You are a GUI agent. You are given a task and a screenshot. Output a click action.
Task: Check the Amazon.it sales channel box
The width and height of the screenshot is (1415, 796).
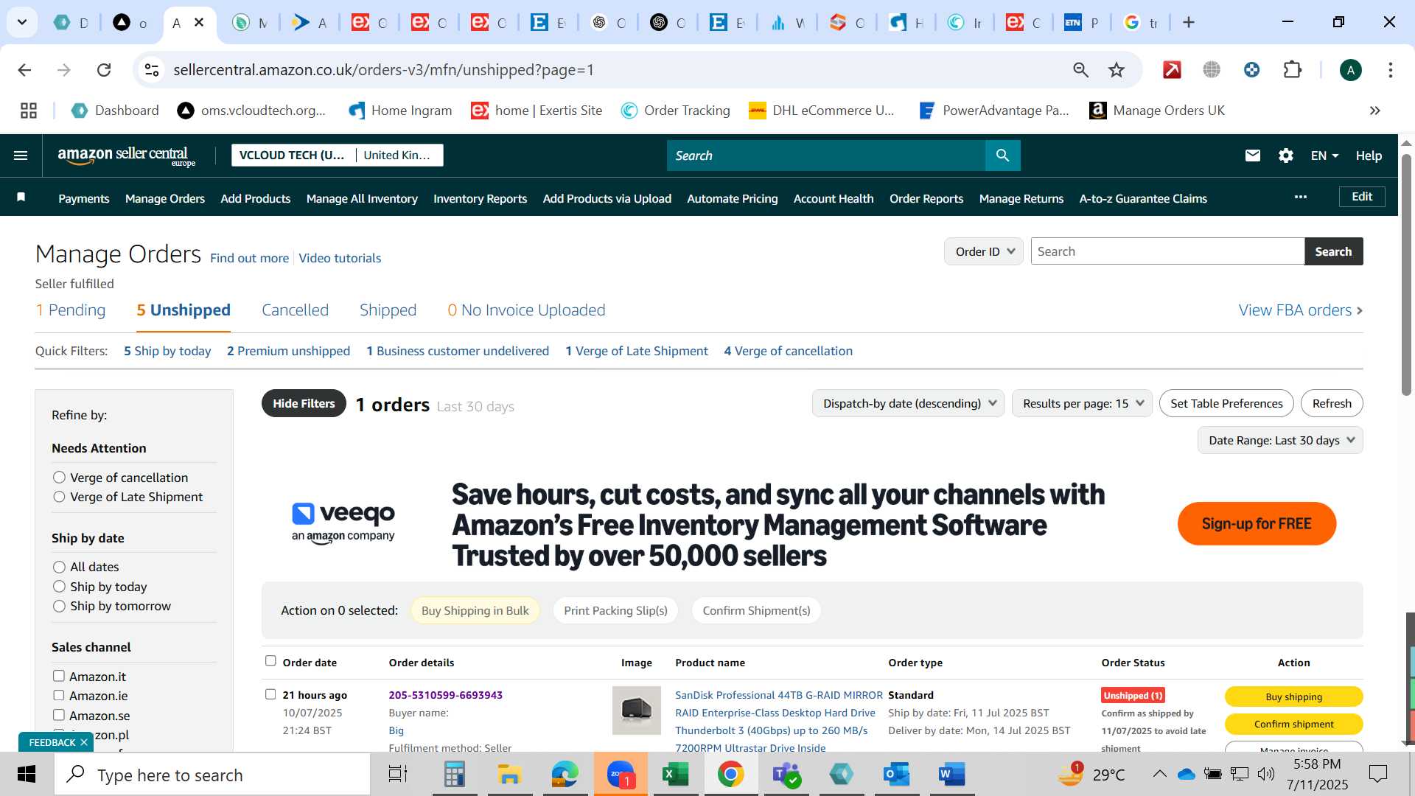[59, 676]
